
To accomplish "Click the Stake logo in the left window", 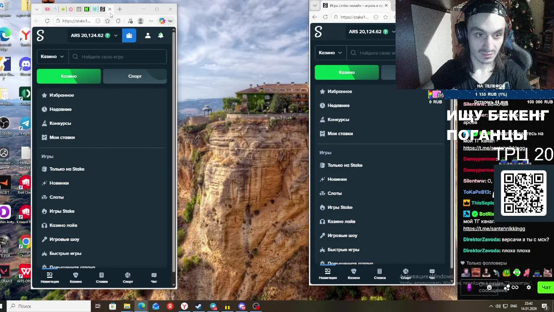I will [40, 36].
